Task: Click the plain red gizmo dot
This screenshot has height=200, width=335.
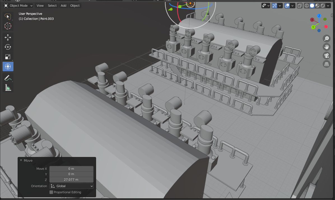Action: (326, 27)
